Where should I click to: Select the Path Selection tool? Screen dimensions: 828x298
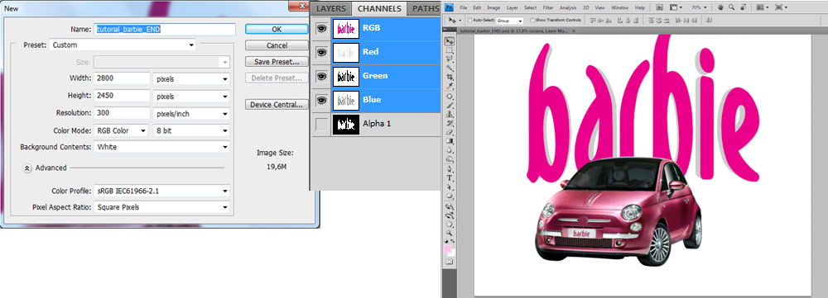click(450, 187)
